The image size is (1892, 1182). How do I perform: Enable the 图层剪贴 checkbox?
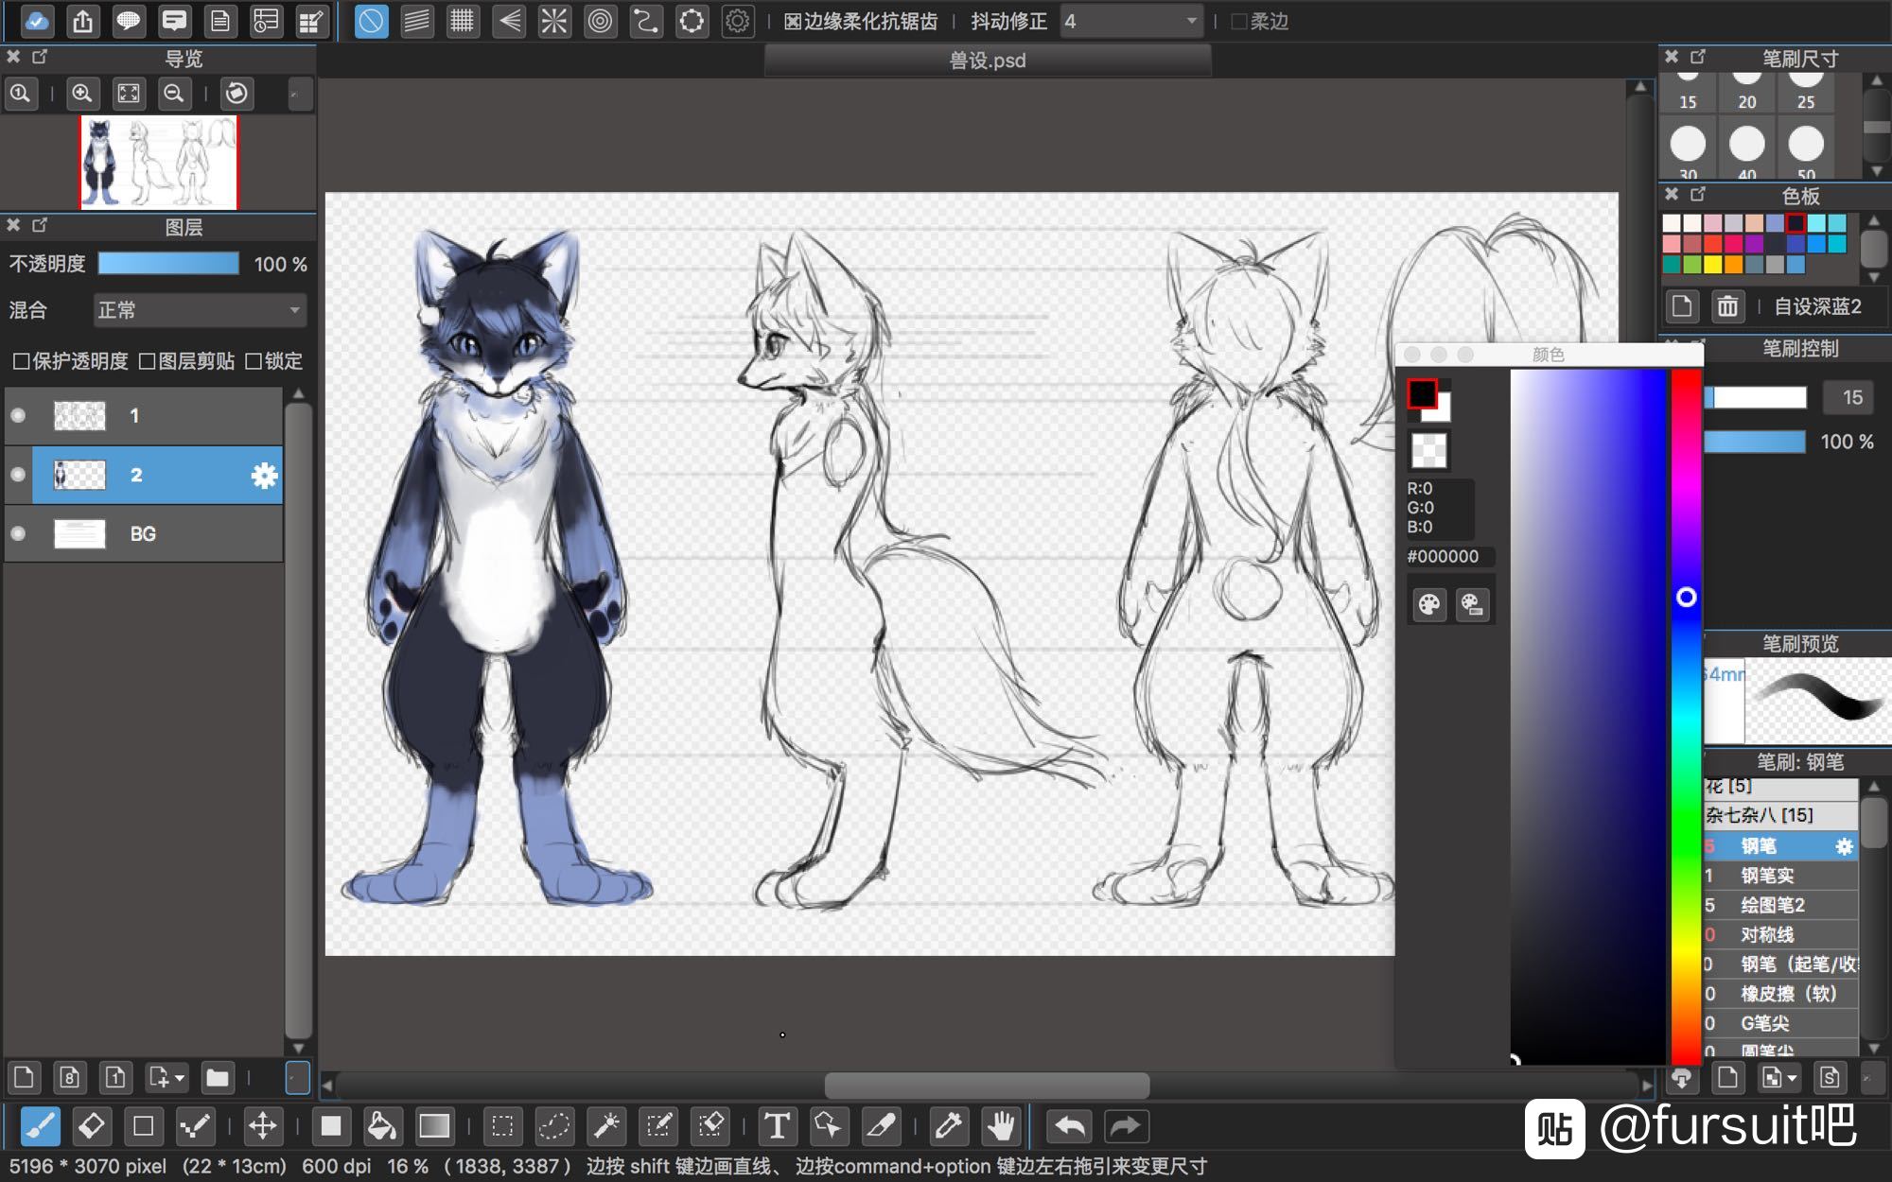pyautogui.click(x=148, y=361)
